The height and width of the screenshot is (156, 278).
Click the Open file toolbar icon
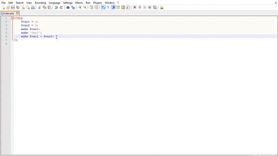pos(8,7)
